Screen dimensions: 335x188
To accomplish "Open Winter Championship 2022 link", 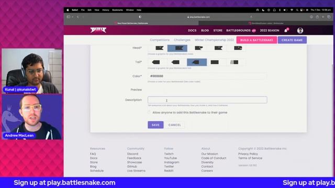I will pos(214,40).
